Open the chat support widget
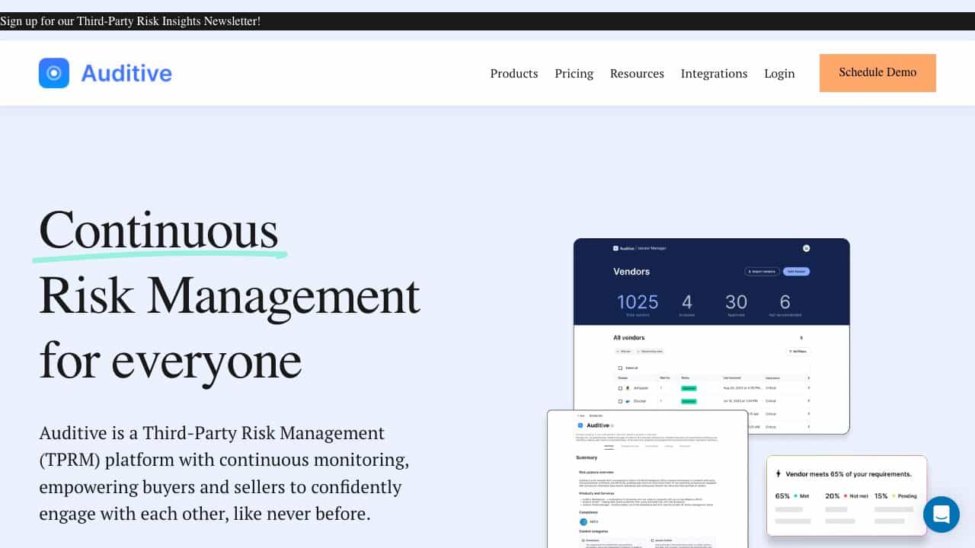The width and height of the screenshot is (975, 548). pyautogui.click(x=941, y=514)
